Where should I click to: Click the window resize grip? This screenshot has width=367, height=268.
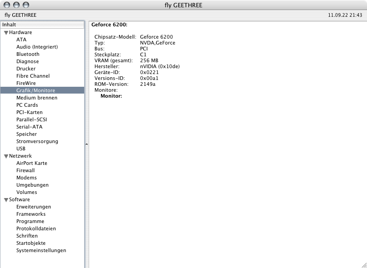point(364,265)
